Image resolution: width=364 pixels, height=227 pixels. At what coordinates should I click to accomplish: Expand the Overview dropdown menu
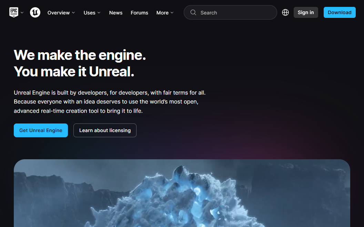[61, 12]
